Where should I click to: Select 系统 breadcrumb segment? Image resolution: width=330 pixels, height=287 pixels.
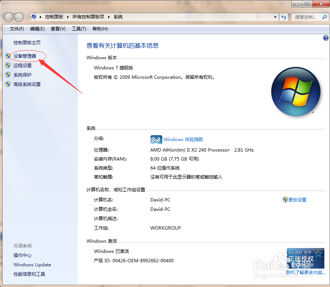[118, 17]
